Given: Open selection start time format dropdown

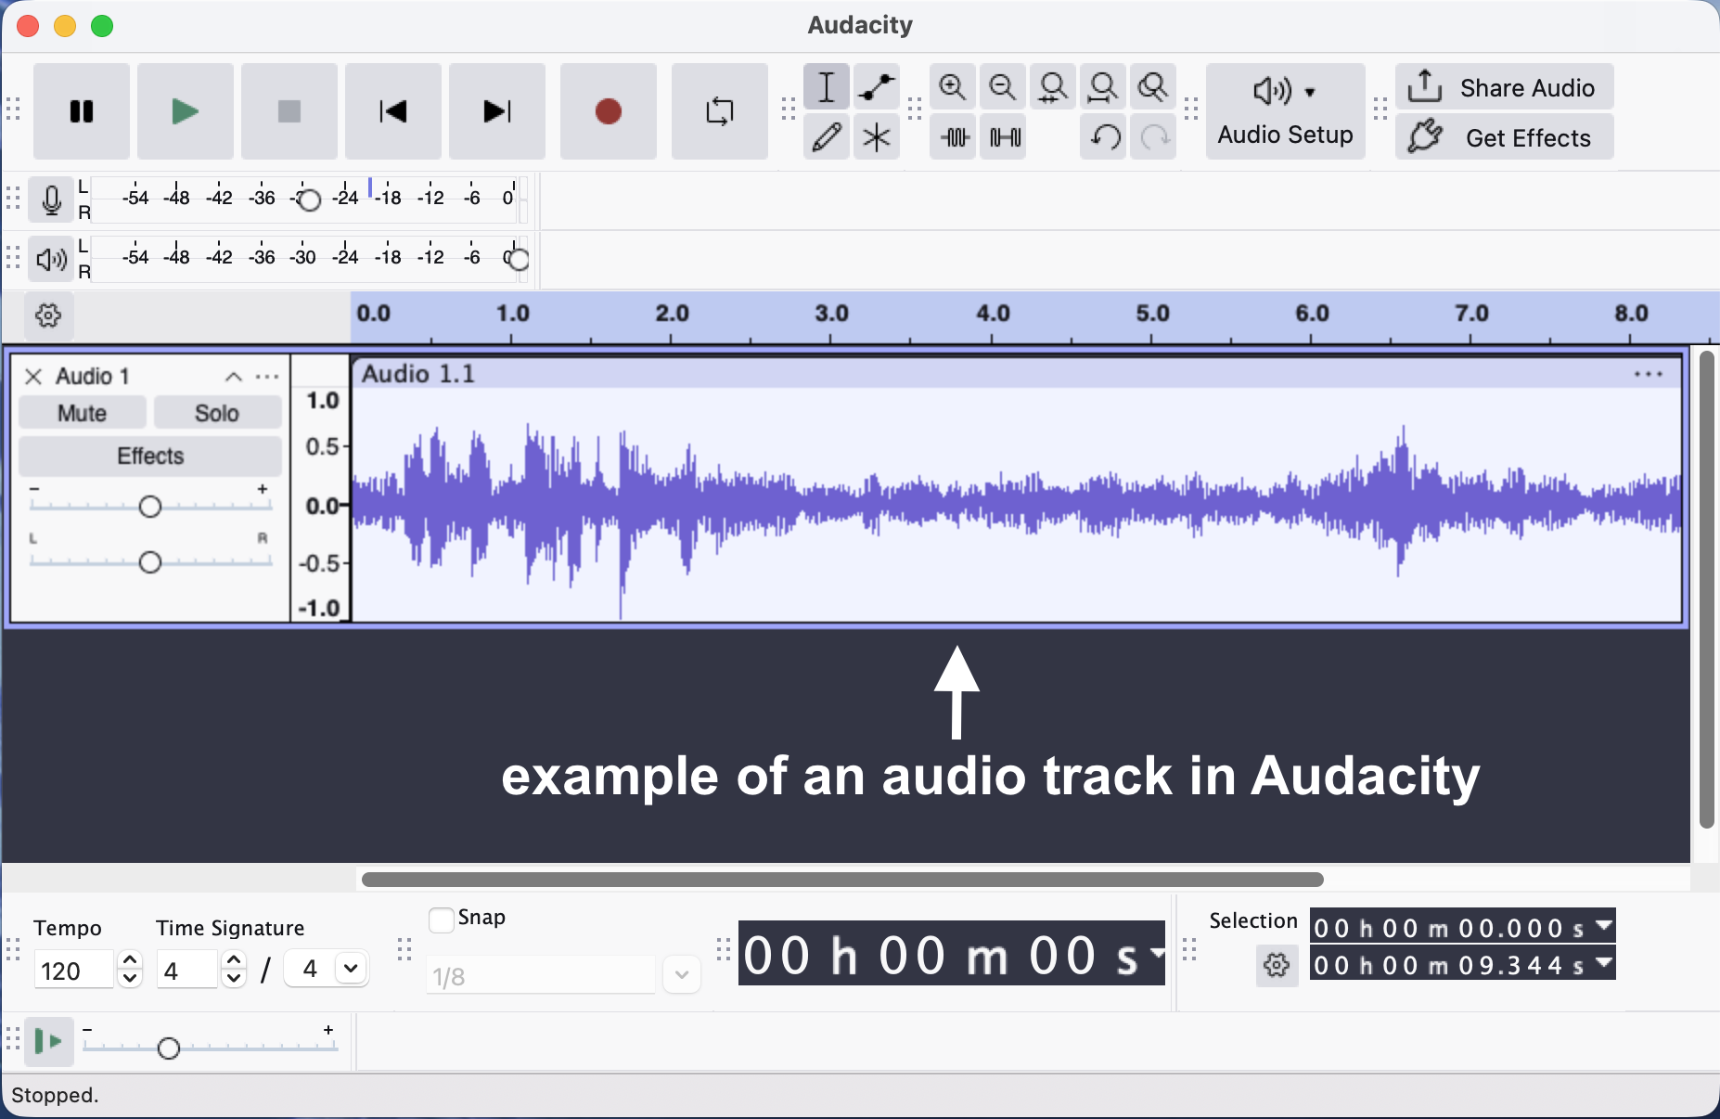Looking at the screenshot, I should click(1604, 926).
